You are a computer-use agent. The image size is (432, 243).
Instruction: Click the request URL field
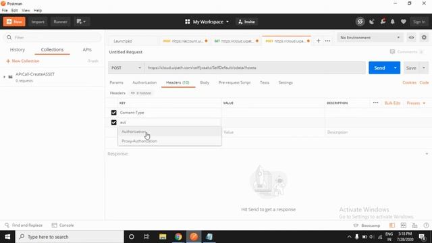(255, 67)
